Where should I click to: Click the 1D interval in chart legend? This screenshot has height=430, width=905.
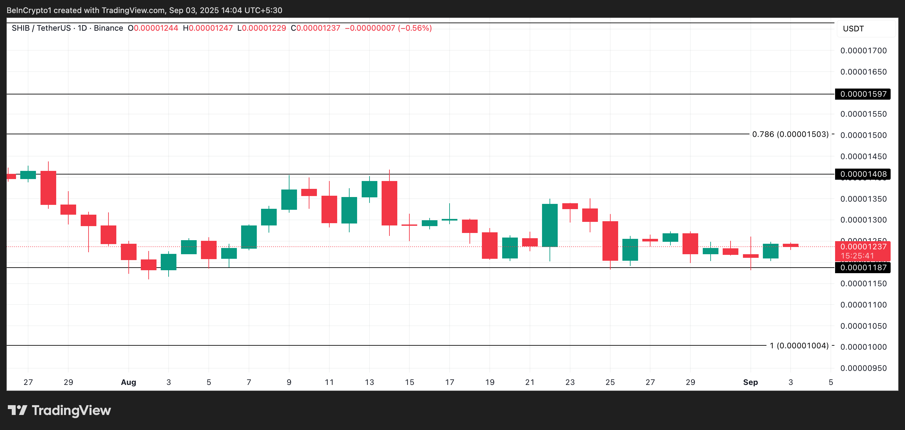(82, 28)
